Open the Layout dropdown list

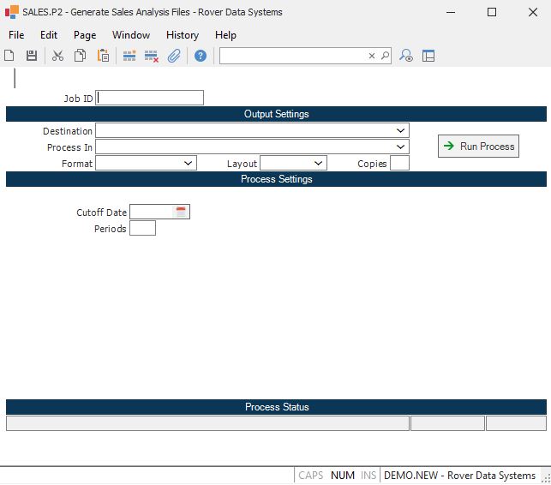pos(319,163)
